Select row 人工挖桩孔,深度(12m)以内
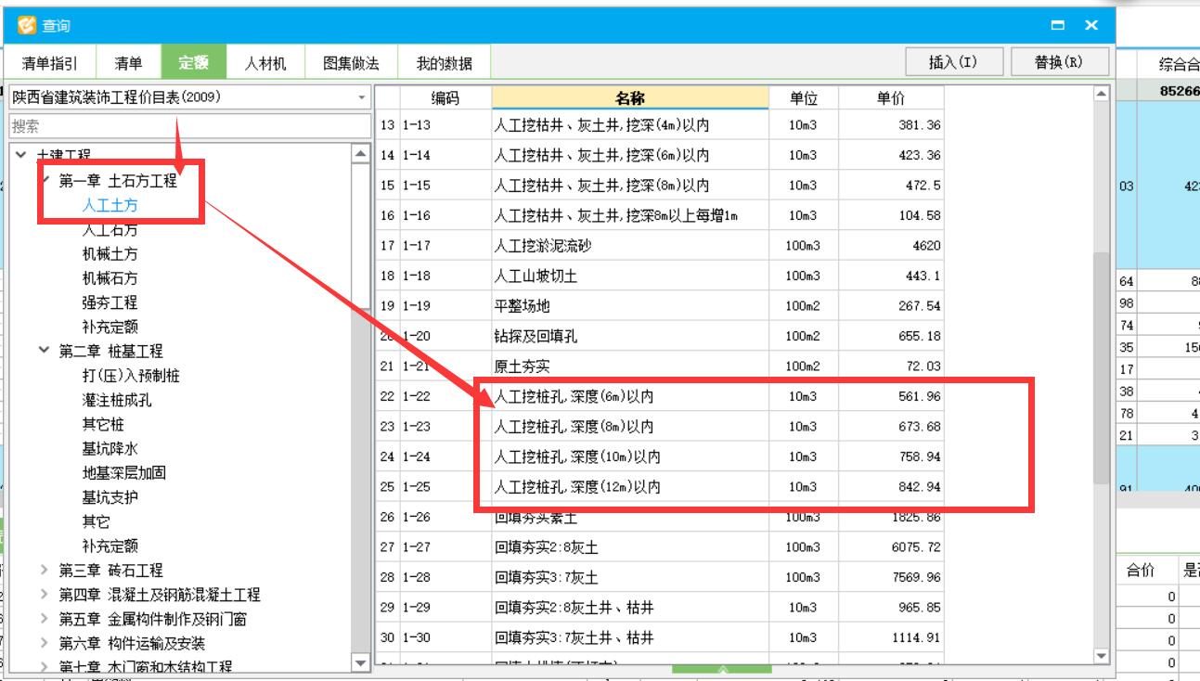This screenshot has height=681, width=1200. [660, 486]
